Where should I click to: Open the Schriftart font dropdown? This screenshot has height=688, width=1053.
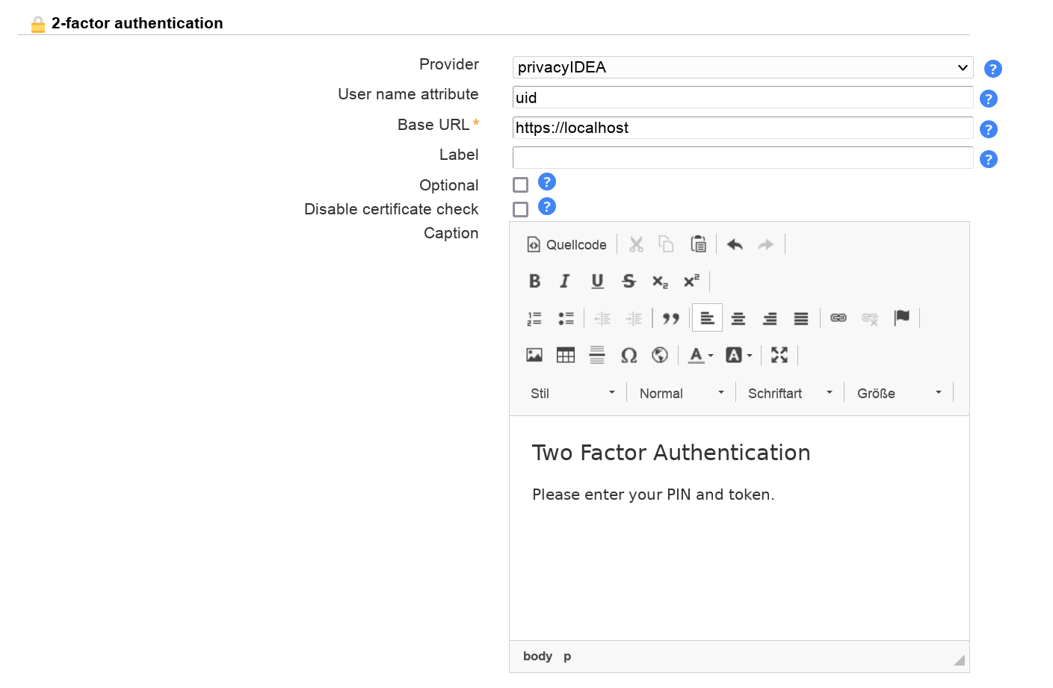789,393
